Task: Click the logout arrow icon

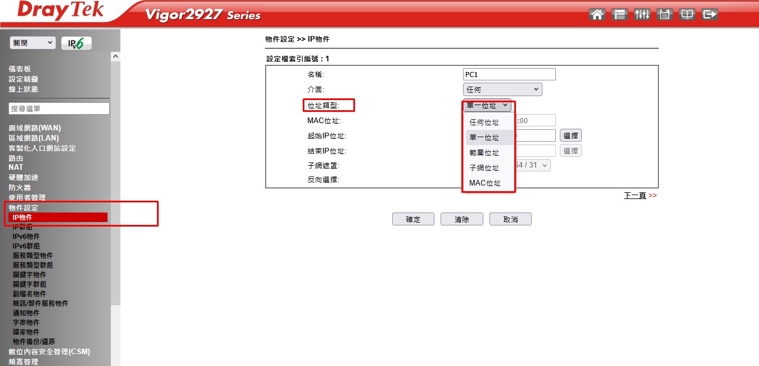Action: [710, 15]
